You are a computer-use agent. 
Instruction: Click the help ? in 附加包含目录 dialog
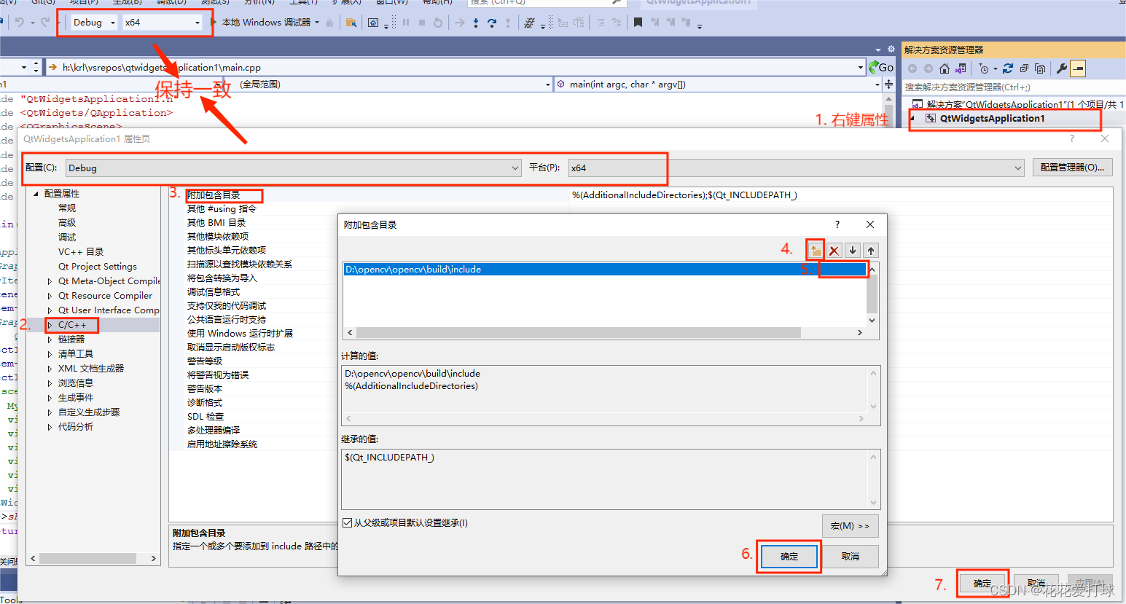pos(837,224)
